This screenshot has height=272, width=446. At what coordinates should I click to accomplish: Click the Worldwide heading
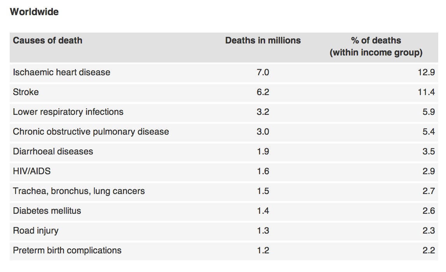click(34, 12)
